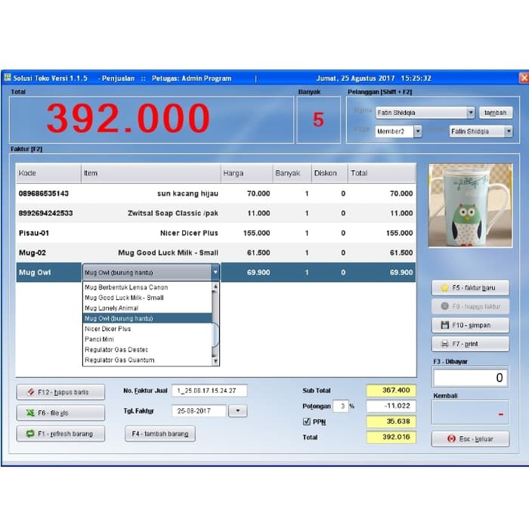This screenshot has width=529, height=529.
Task: Click the tambah customer button
Action: (x=496, y=113)
